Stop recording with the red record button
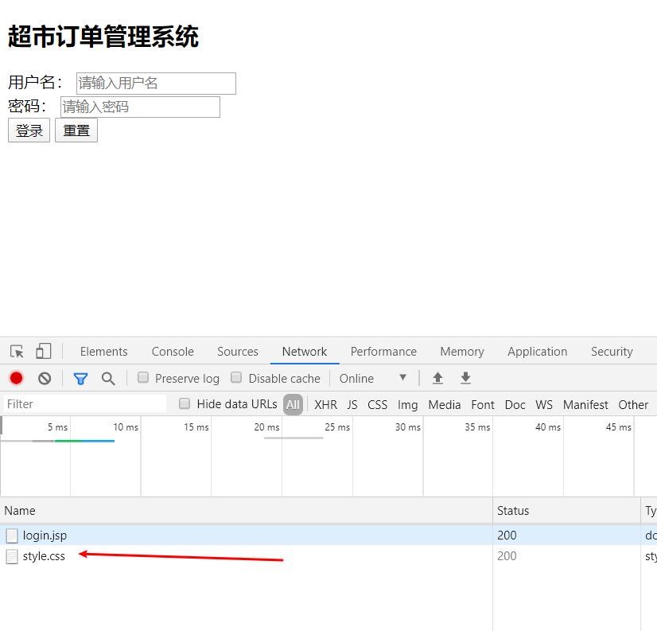Screen dimensions: 657x631 17,378
